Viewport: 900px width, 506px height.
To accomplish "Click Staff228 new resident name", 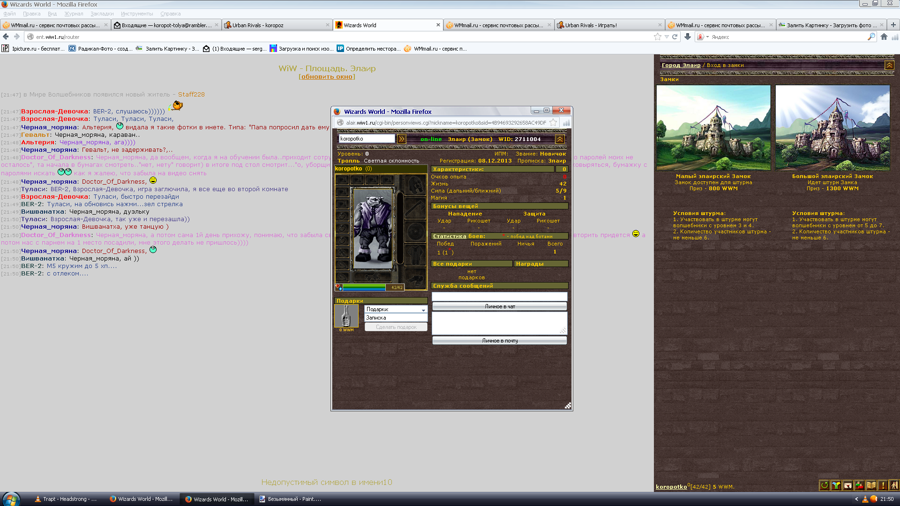I will [191, 94].
